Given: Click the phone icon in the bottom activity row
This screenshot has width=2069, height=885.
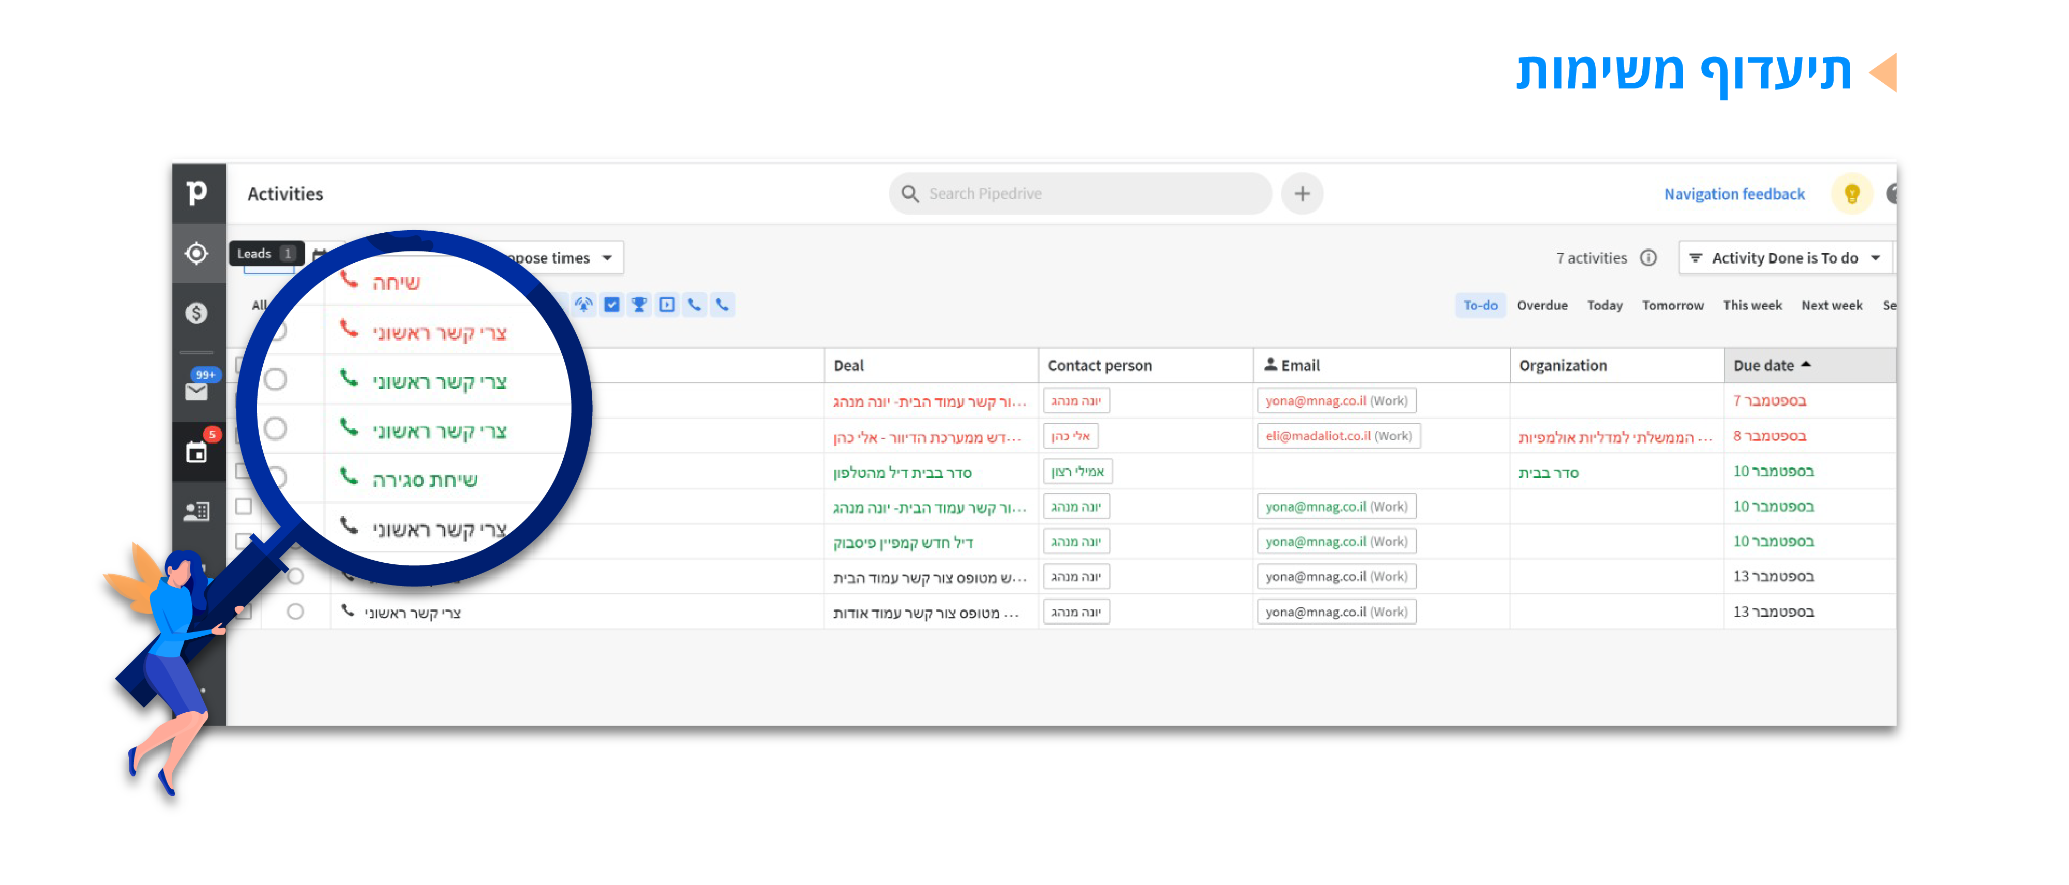Looking at the screenshot, I should coord(348,611).
